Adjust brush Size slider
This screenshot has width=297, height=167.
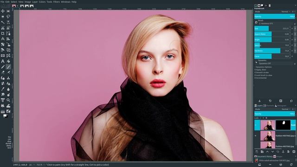tap(272, 29)
